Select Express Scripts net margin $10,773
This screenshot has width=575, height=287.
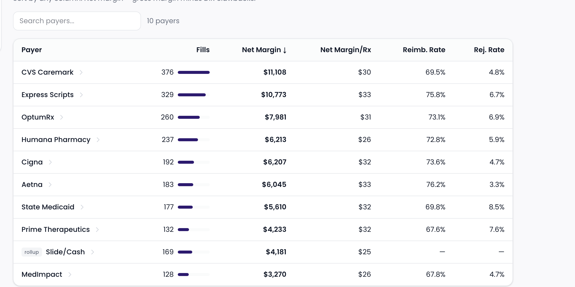[x=274, y=95]
